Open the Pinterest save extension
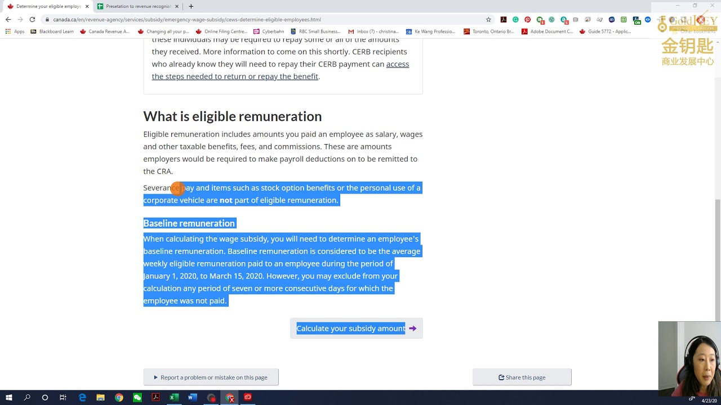The width and height of the screenshot is (721, 405). (x=527, y=20)
